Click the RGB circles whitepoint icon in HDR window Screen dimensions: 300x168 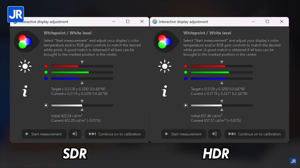click(x=165, y=41)
